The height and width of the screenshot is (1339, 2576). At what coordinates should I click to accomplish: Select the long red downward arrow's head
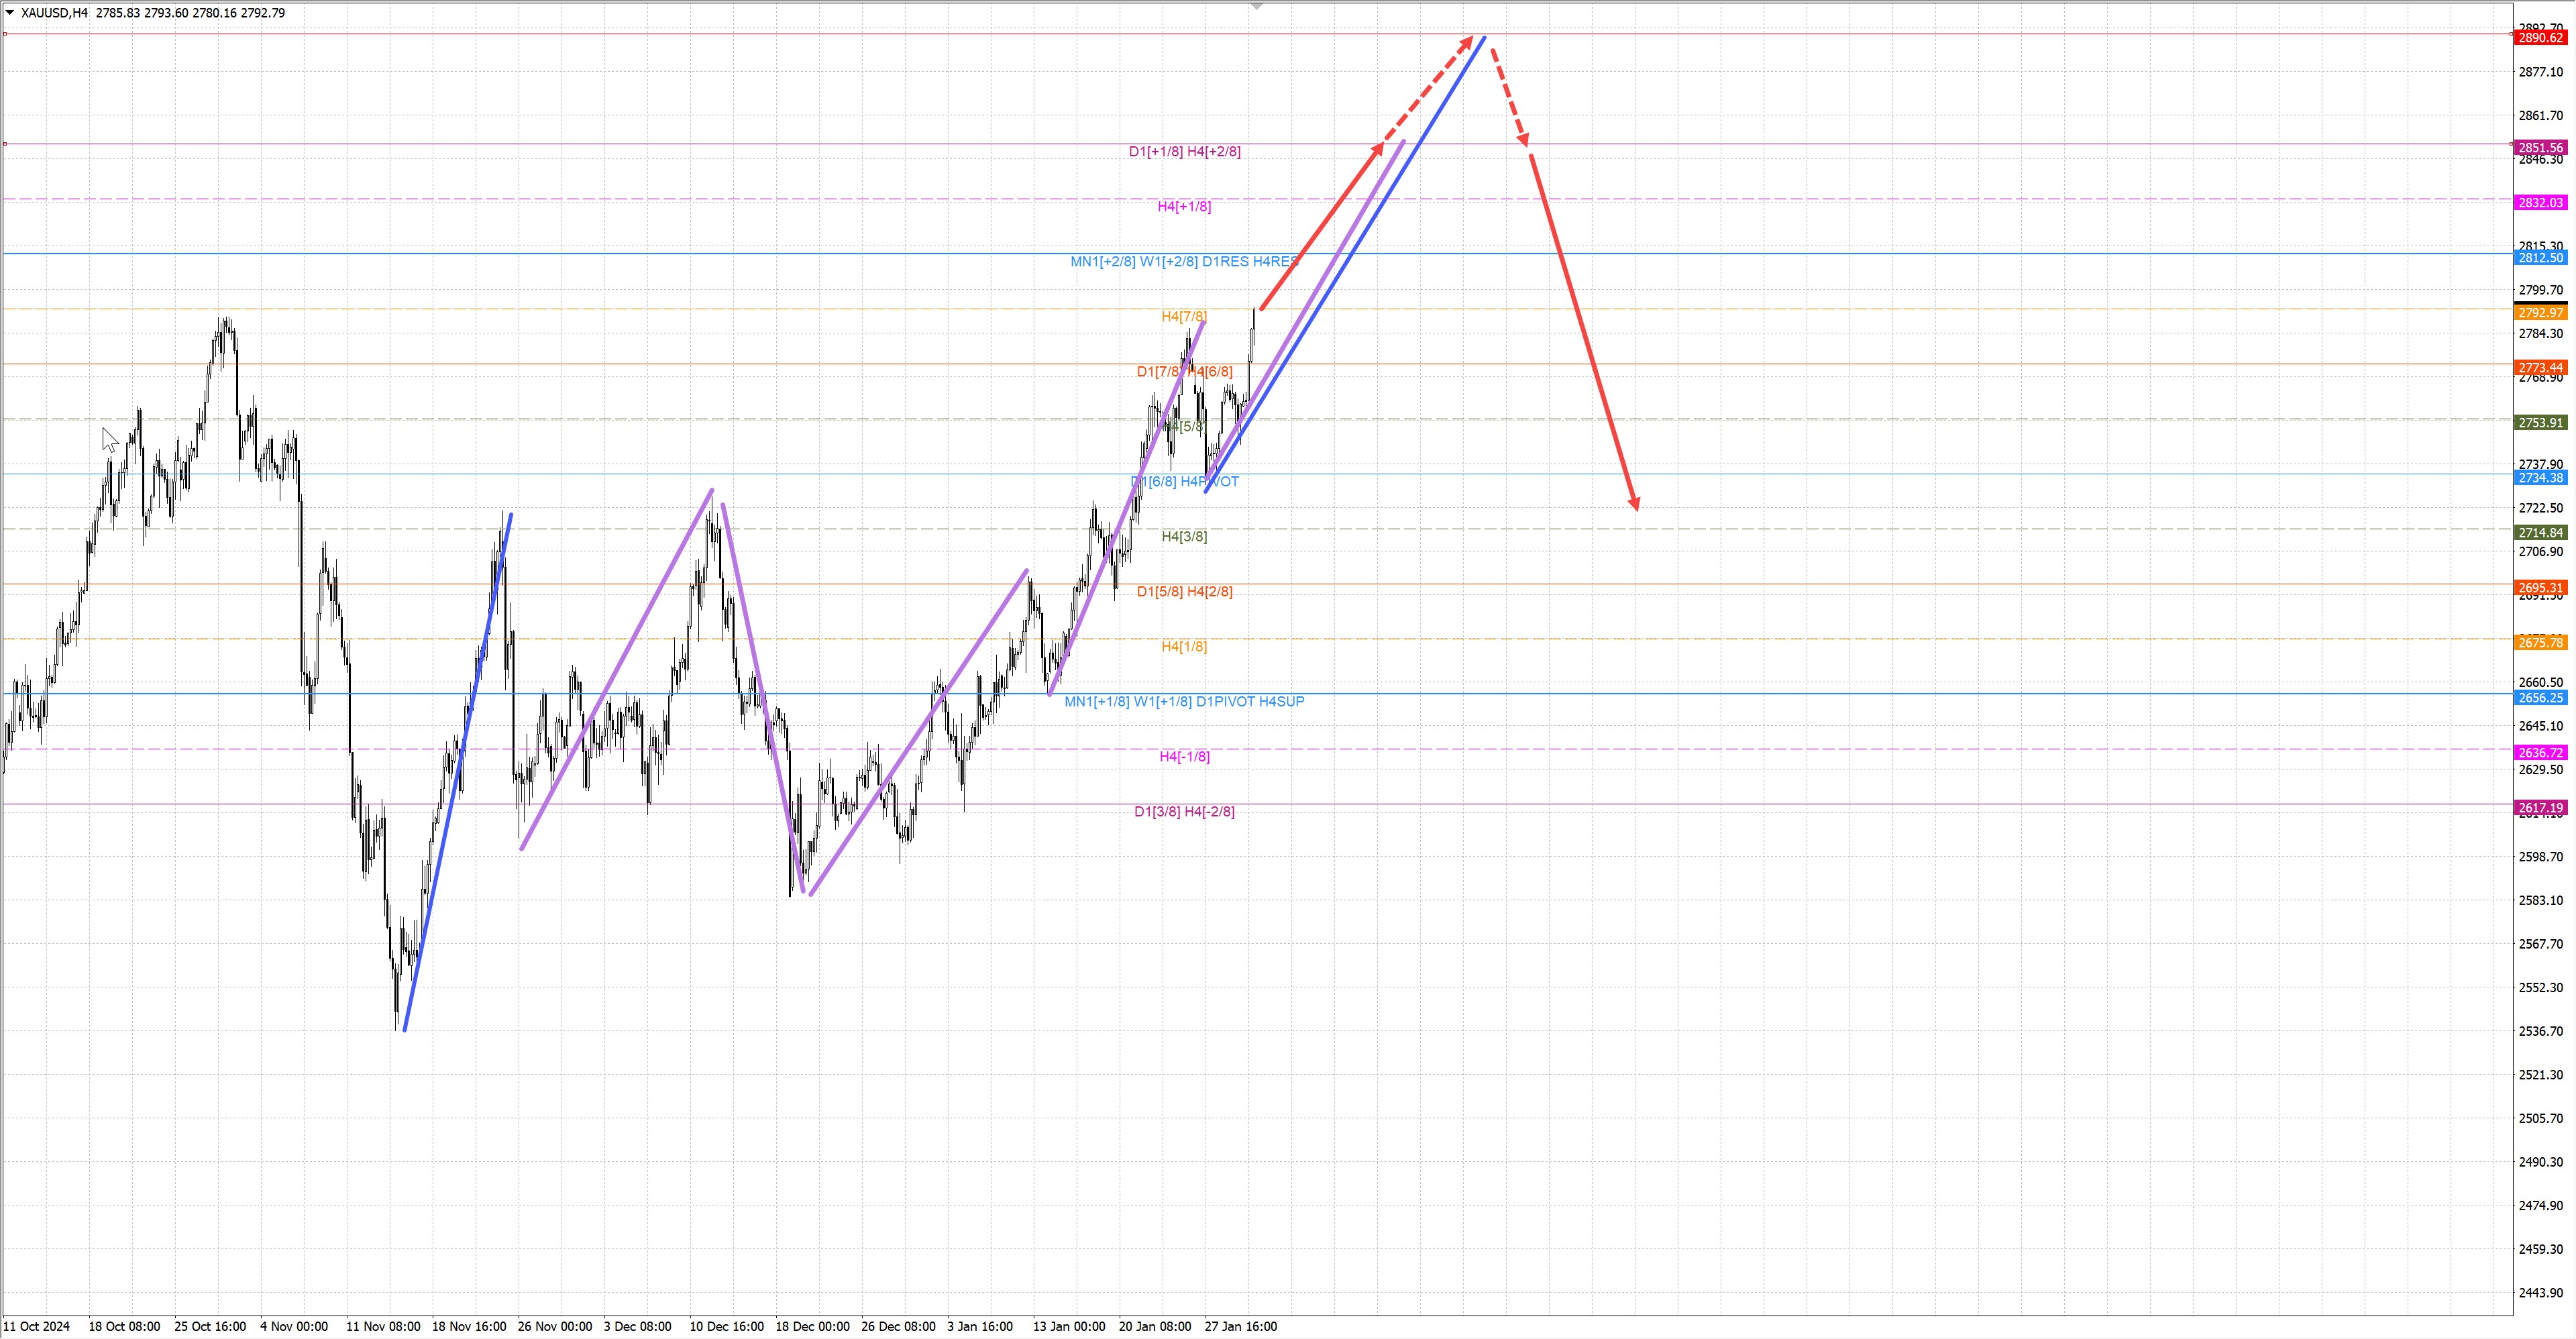(1634, 502)
